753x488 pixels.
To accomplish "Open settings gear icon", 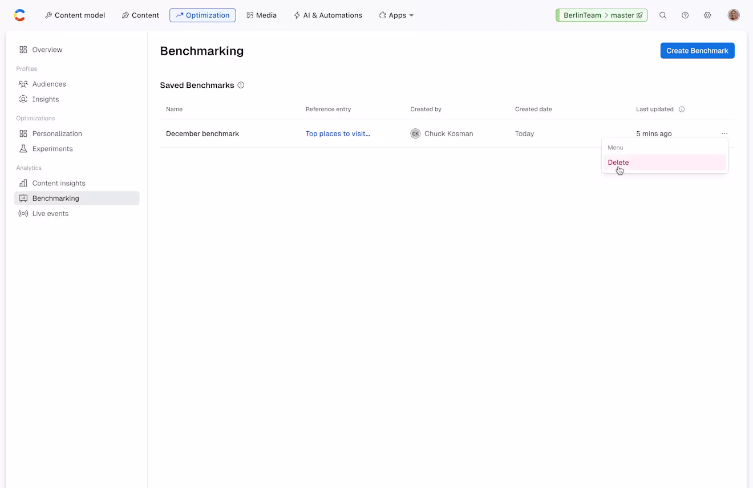I will 707,15.
